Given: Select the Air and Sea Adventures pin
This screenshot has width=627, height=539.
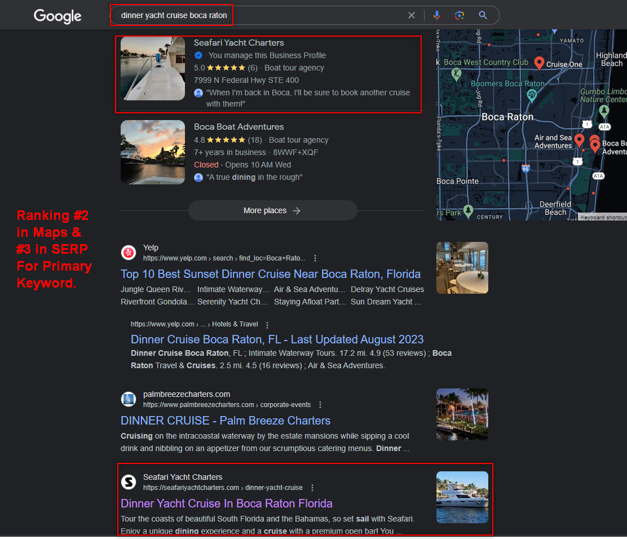Looking at the screenshot, I should [x=579, y=140].
